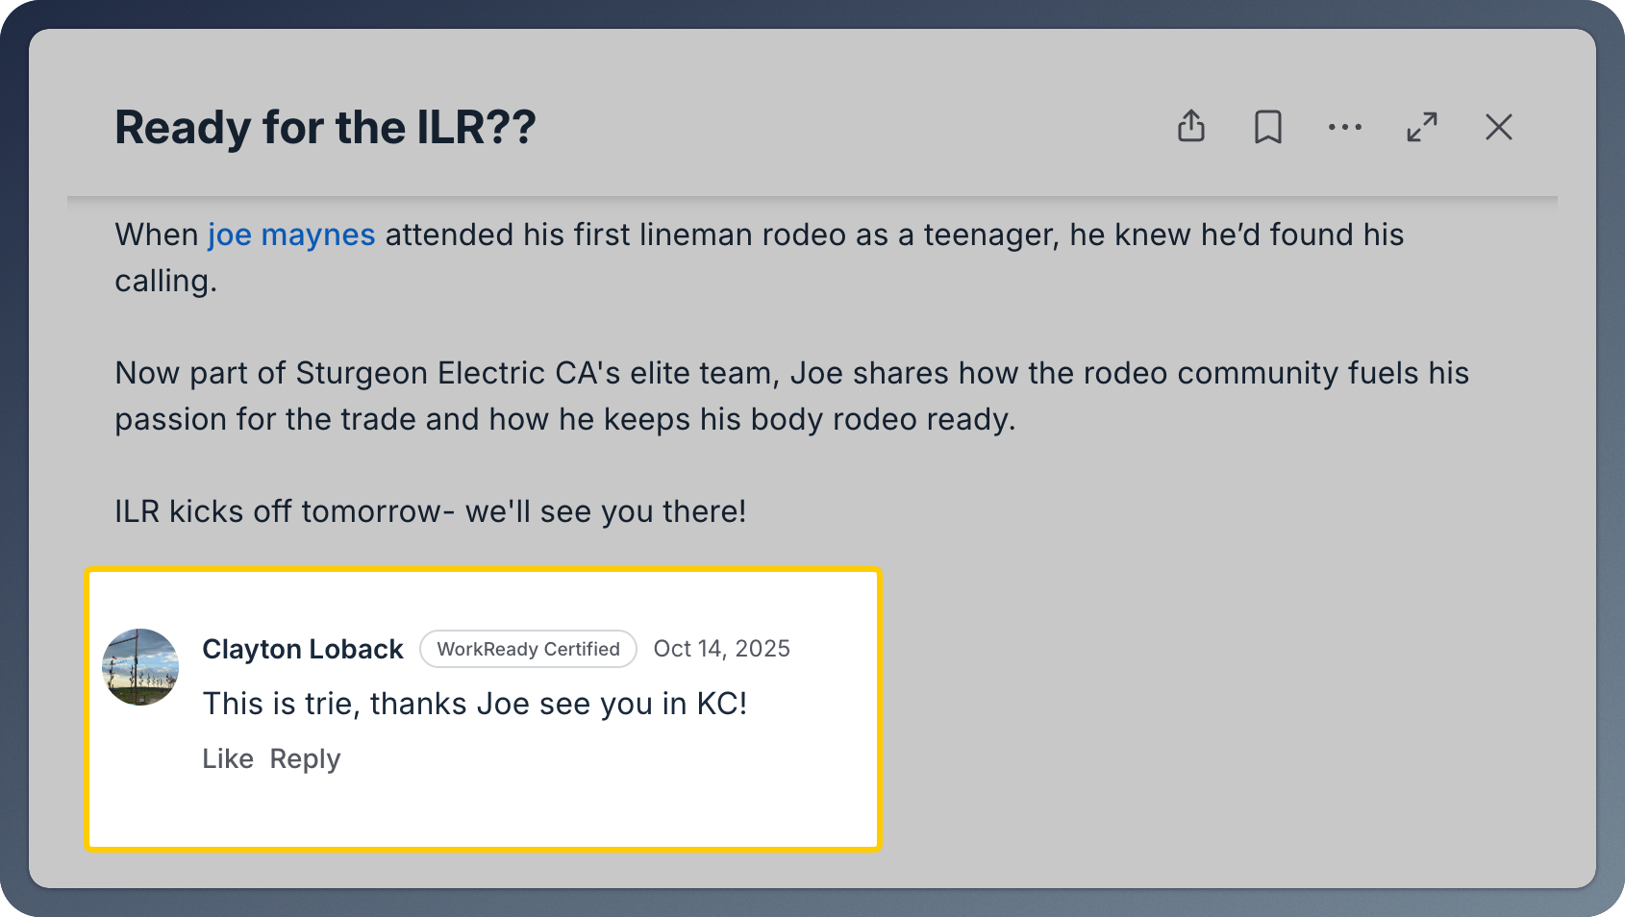Click the word "calling." in the first paragraph

point(166,282)
